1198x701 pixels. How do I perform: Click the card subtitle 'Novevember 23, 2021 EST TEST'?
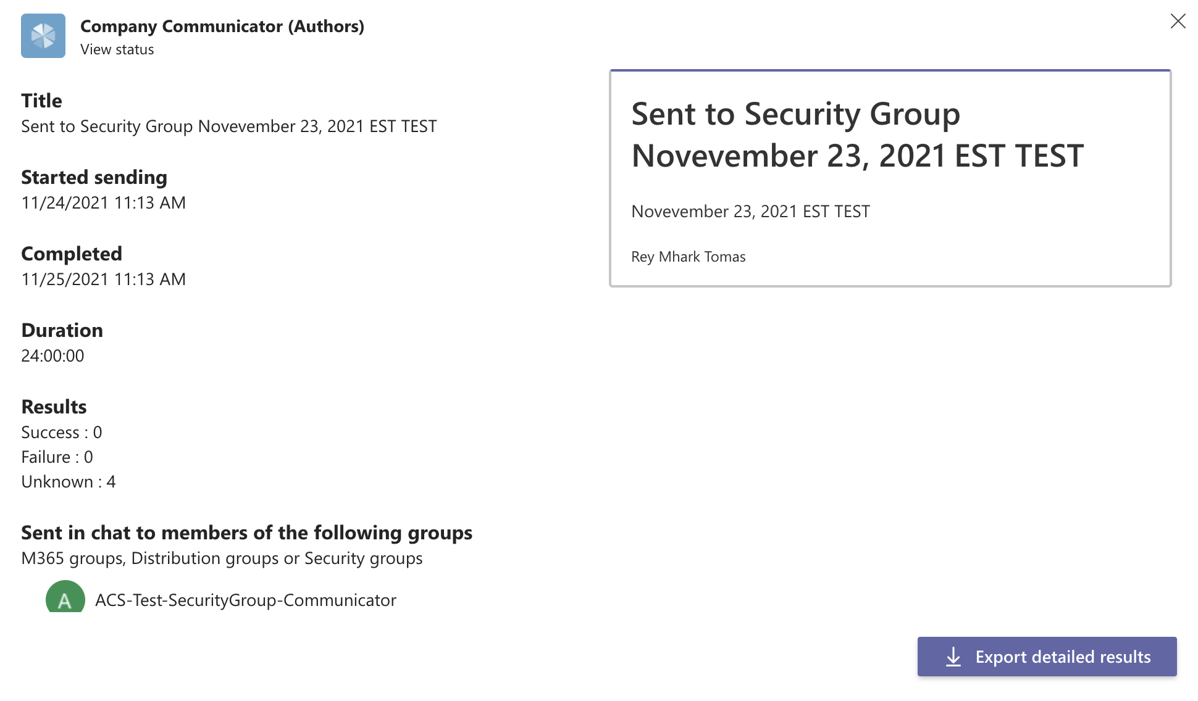point(750,210)
